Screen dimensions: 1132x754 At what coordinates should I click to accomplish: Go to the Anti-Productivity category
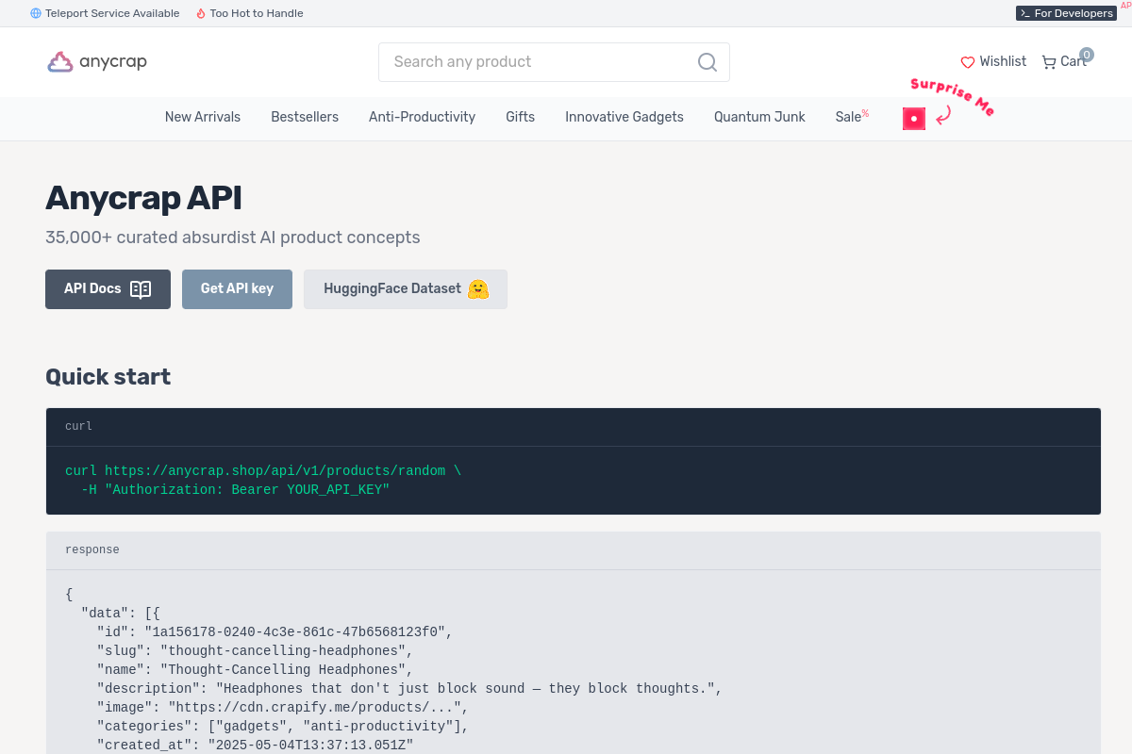coord(422,117)
